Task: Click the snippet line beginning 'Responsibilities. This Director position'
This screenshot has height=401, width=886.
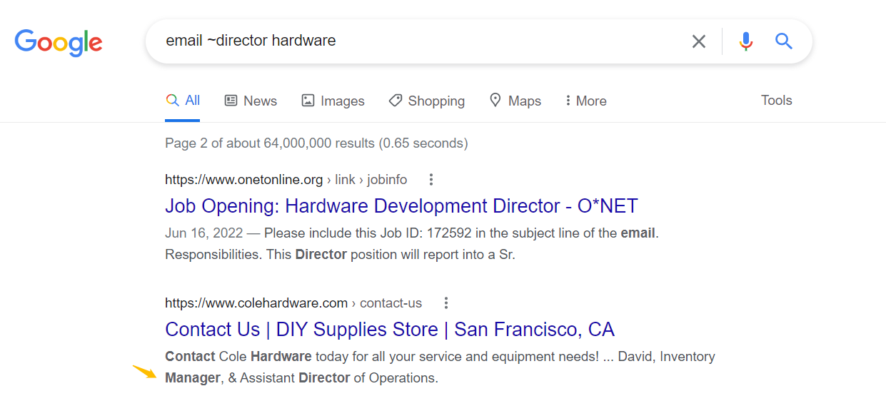Action: [340, 255]
